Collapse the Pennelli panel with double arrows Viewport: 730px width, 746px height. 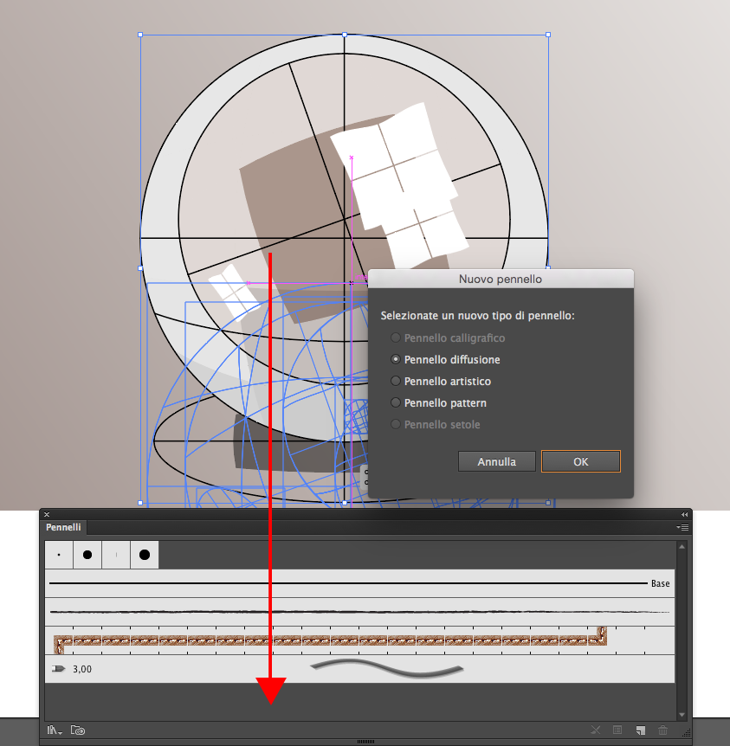684,514
